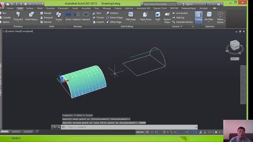The width and height of the screenshot is (253, 142).
Task: Switch to the Visualize ribbon tab
Action: 50,8
